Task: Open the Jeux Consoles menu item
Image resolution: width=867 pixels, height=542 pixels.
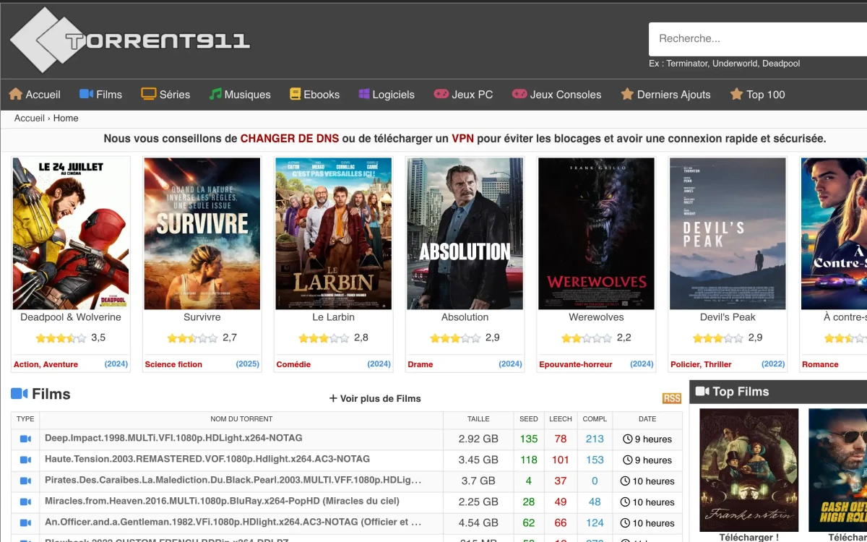Action: tap(556, 94)
